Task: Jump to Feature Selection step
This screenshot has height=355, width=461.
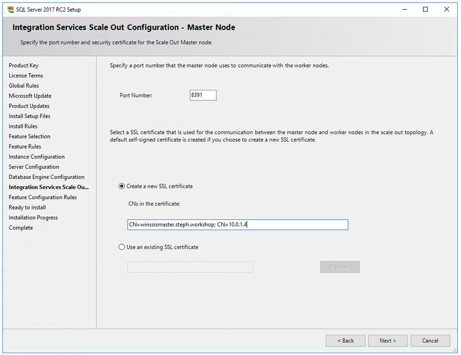Action: tap(30, 136)
